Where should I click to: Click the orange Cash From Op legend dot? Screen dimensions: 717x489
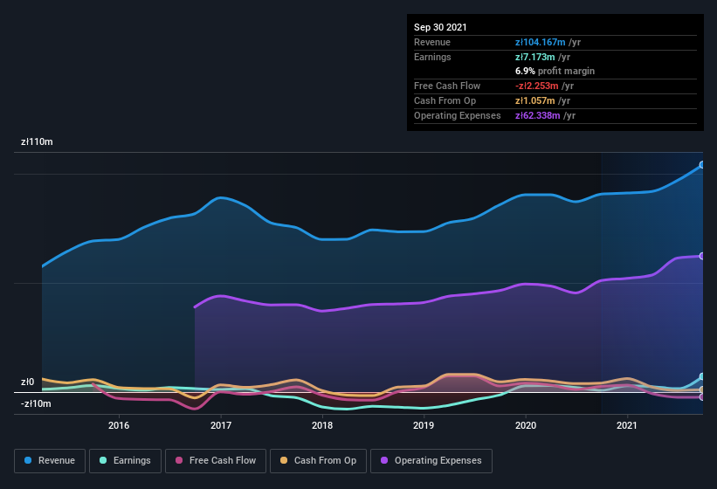(284, 461)
